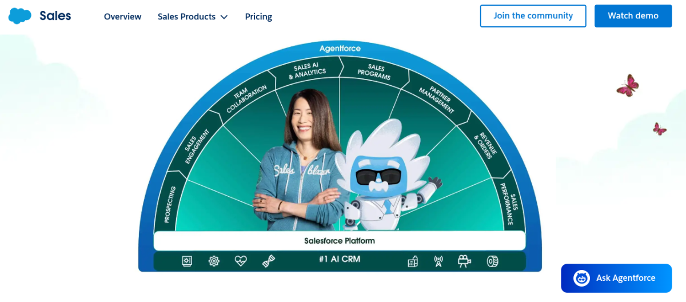
Task: Expand the Sales Products dropdown
Action: tap(193, 17)
